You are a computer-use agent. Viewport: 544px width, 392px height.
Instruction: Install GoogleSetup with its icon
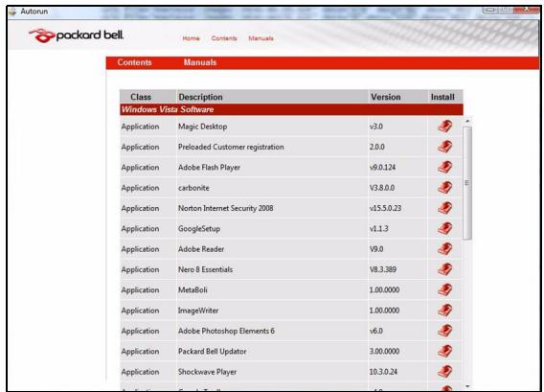(444, 229)
